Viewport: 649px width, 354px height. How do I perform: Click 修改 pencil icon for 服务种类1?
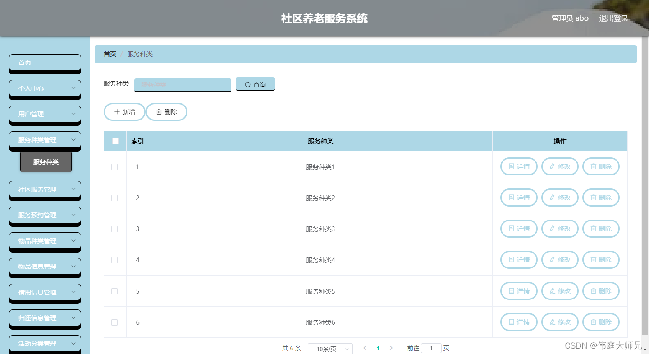552,166
